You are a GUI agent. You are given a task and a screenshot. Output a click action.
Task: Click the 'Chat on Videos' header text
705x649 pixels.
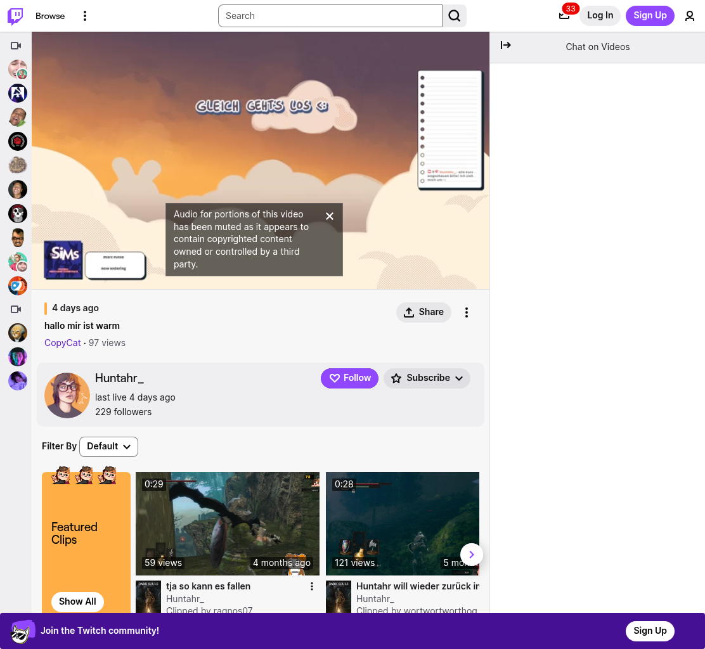598,47
